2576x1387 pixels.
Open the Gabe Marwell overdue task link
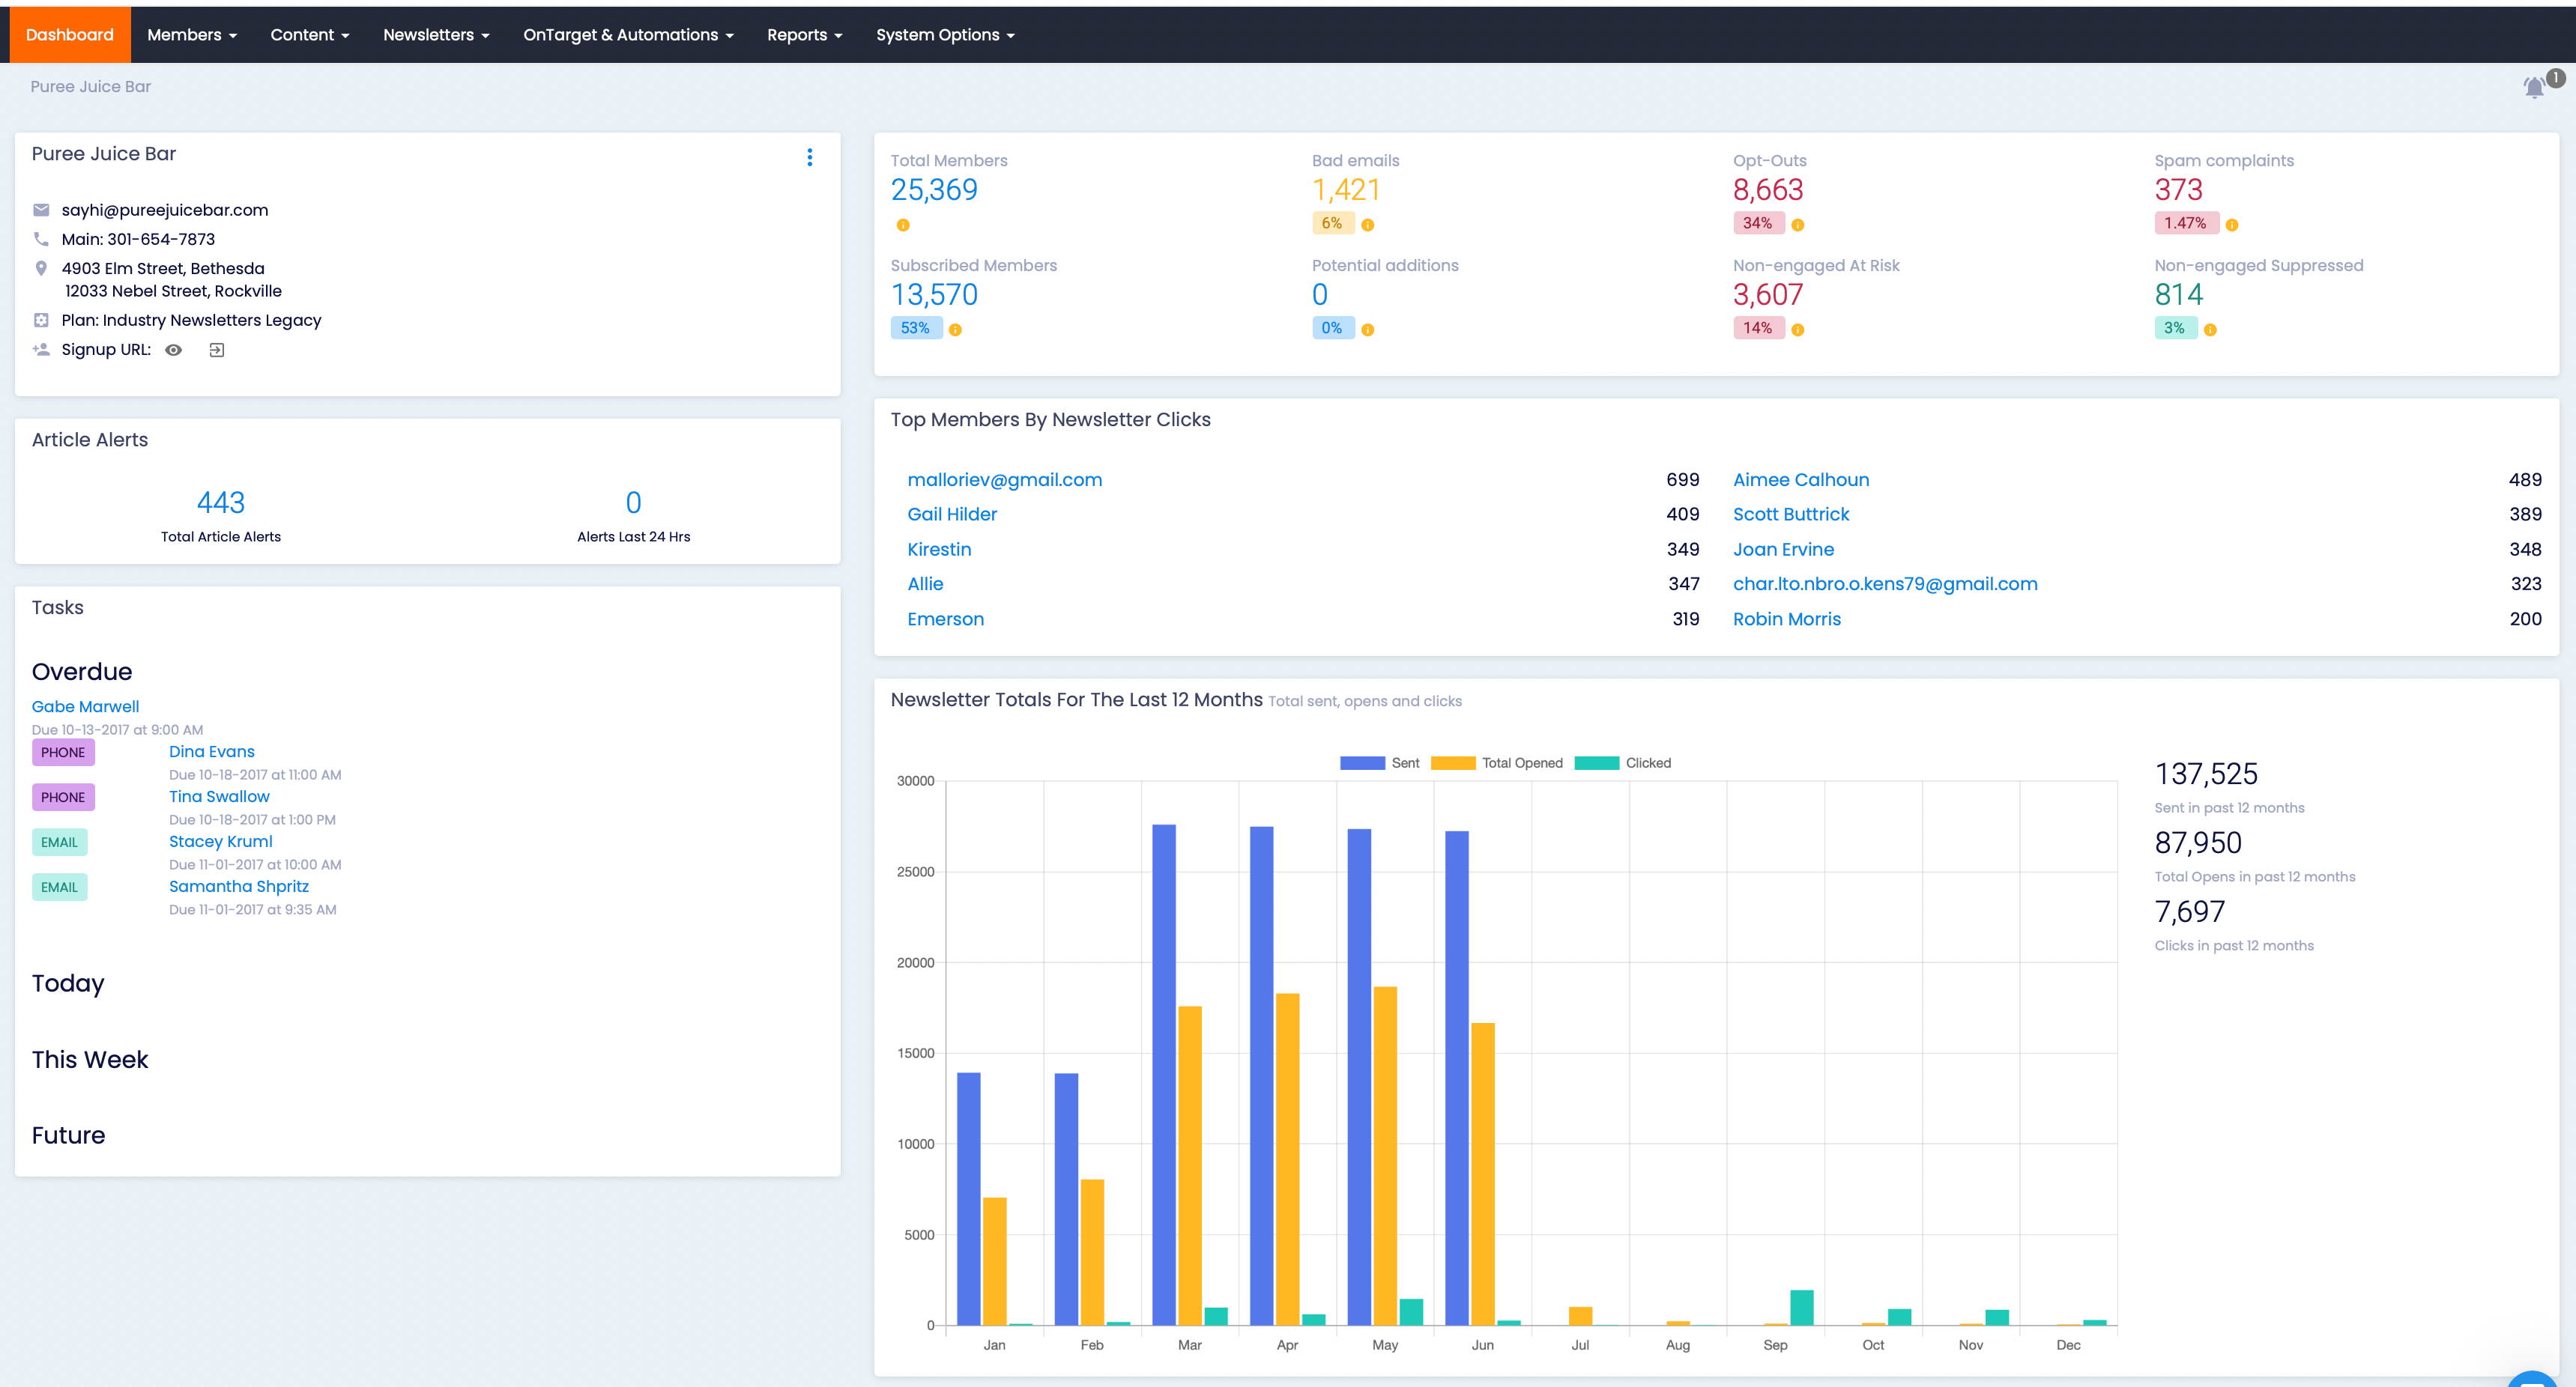click(x=85, y=706)
